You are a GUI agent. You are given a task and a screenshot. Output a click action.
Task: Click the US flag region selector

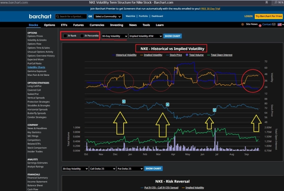[x=279, y=24]
